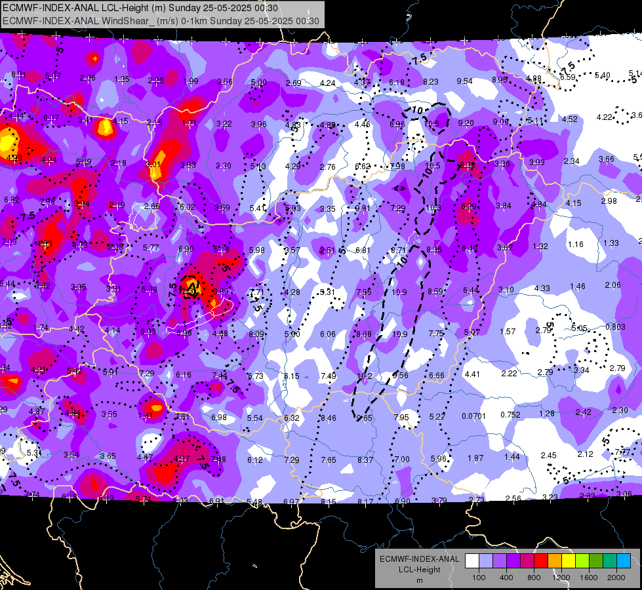Click the wind shear value '8.23'
Image resolution: width=642 pixels, height=590 pixels.
coord(431,82)
